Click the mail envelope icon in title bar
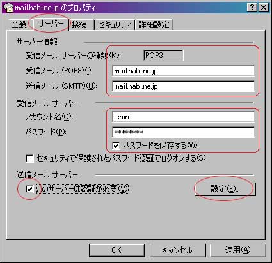Viewport: 272px width, 263px height. [x=8, y=8]
